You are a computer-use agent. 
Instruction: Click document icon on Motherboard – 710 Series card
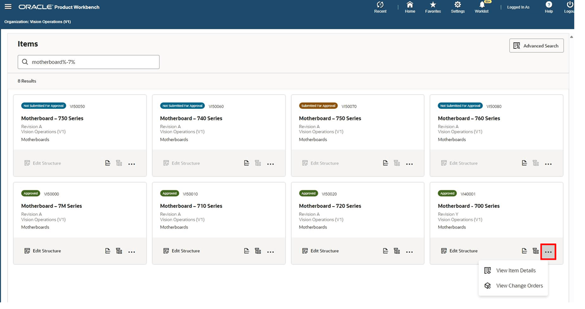(x=246, y=251)
